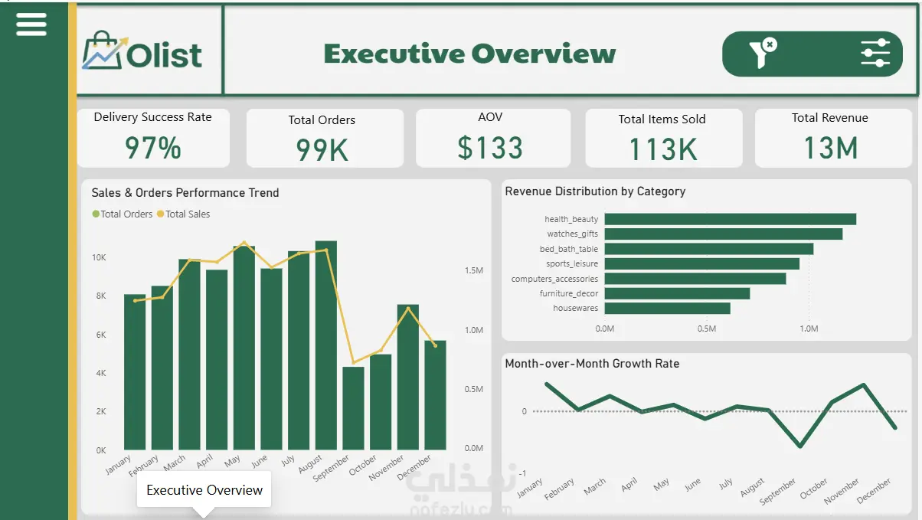Click the Executive Overview page title
This screenshot has height=520, width=922.
(469, 54)
